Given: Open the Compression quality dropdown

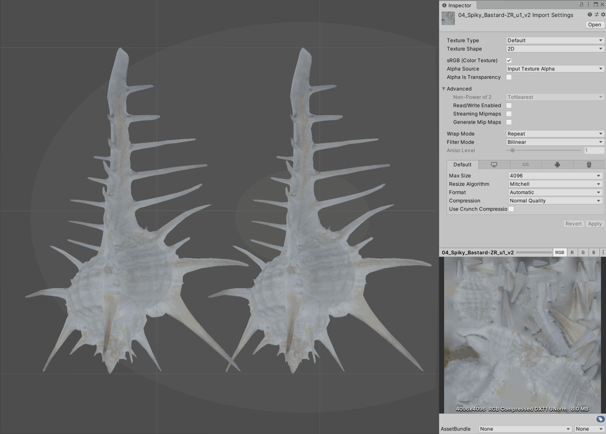Looking at the screenshot, I should pyautogui.click(x=555, y=201).
